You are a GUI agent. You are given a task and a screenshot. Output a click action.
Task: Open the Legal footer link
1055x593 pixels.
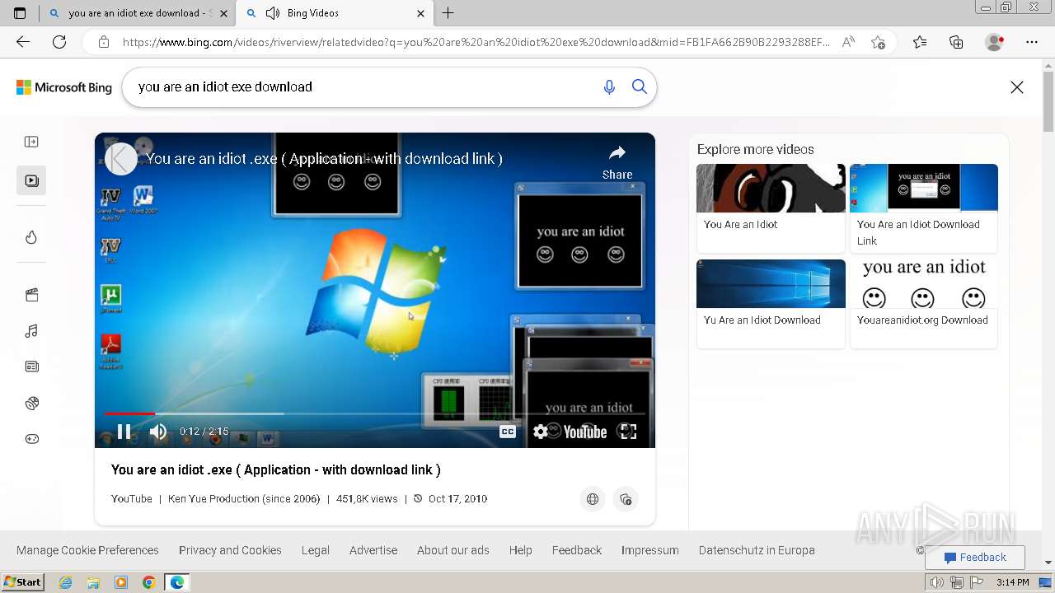click(315, 550)
